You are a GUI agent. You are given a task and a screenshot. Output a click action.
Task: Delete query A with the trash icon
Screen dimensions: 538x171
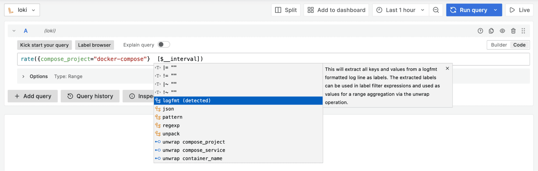tap(513, 31)
